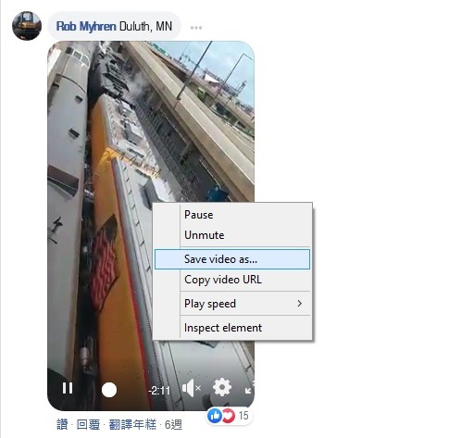
Task: Open the reaction count showing 15
Action: pos(243,416)
